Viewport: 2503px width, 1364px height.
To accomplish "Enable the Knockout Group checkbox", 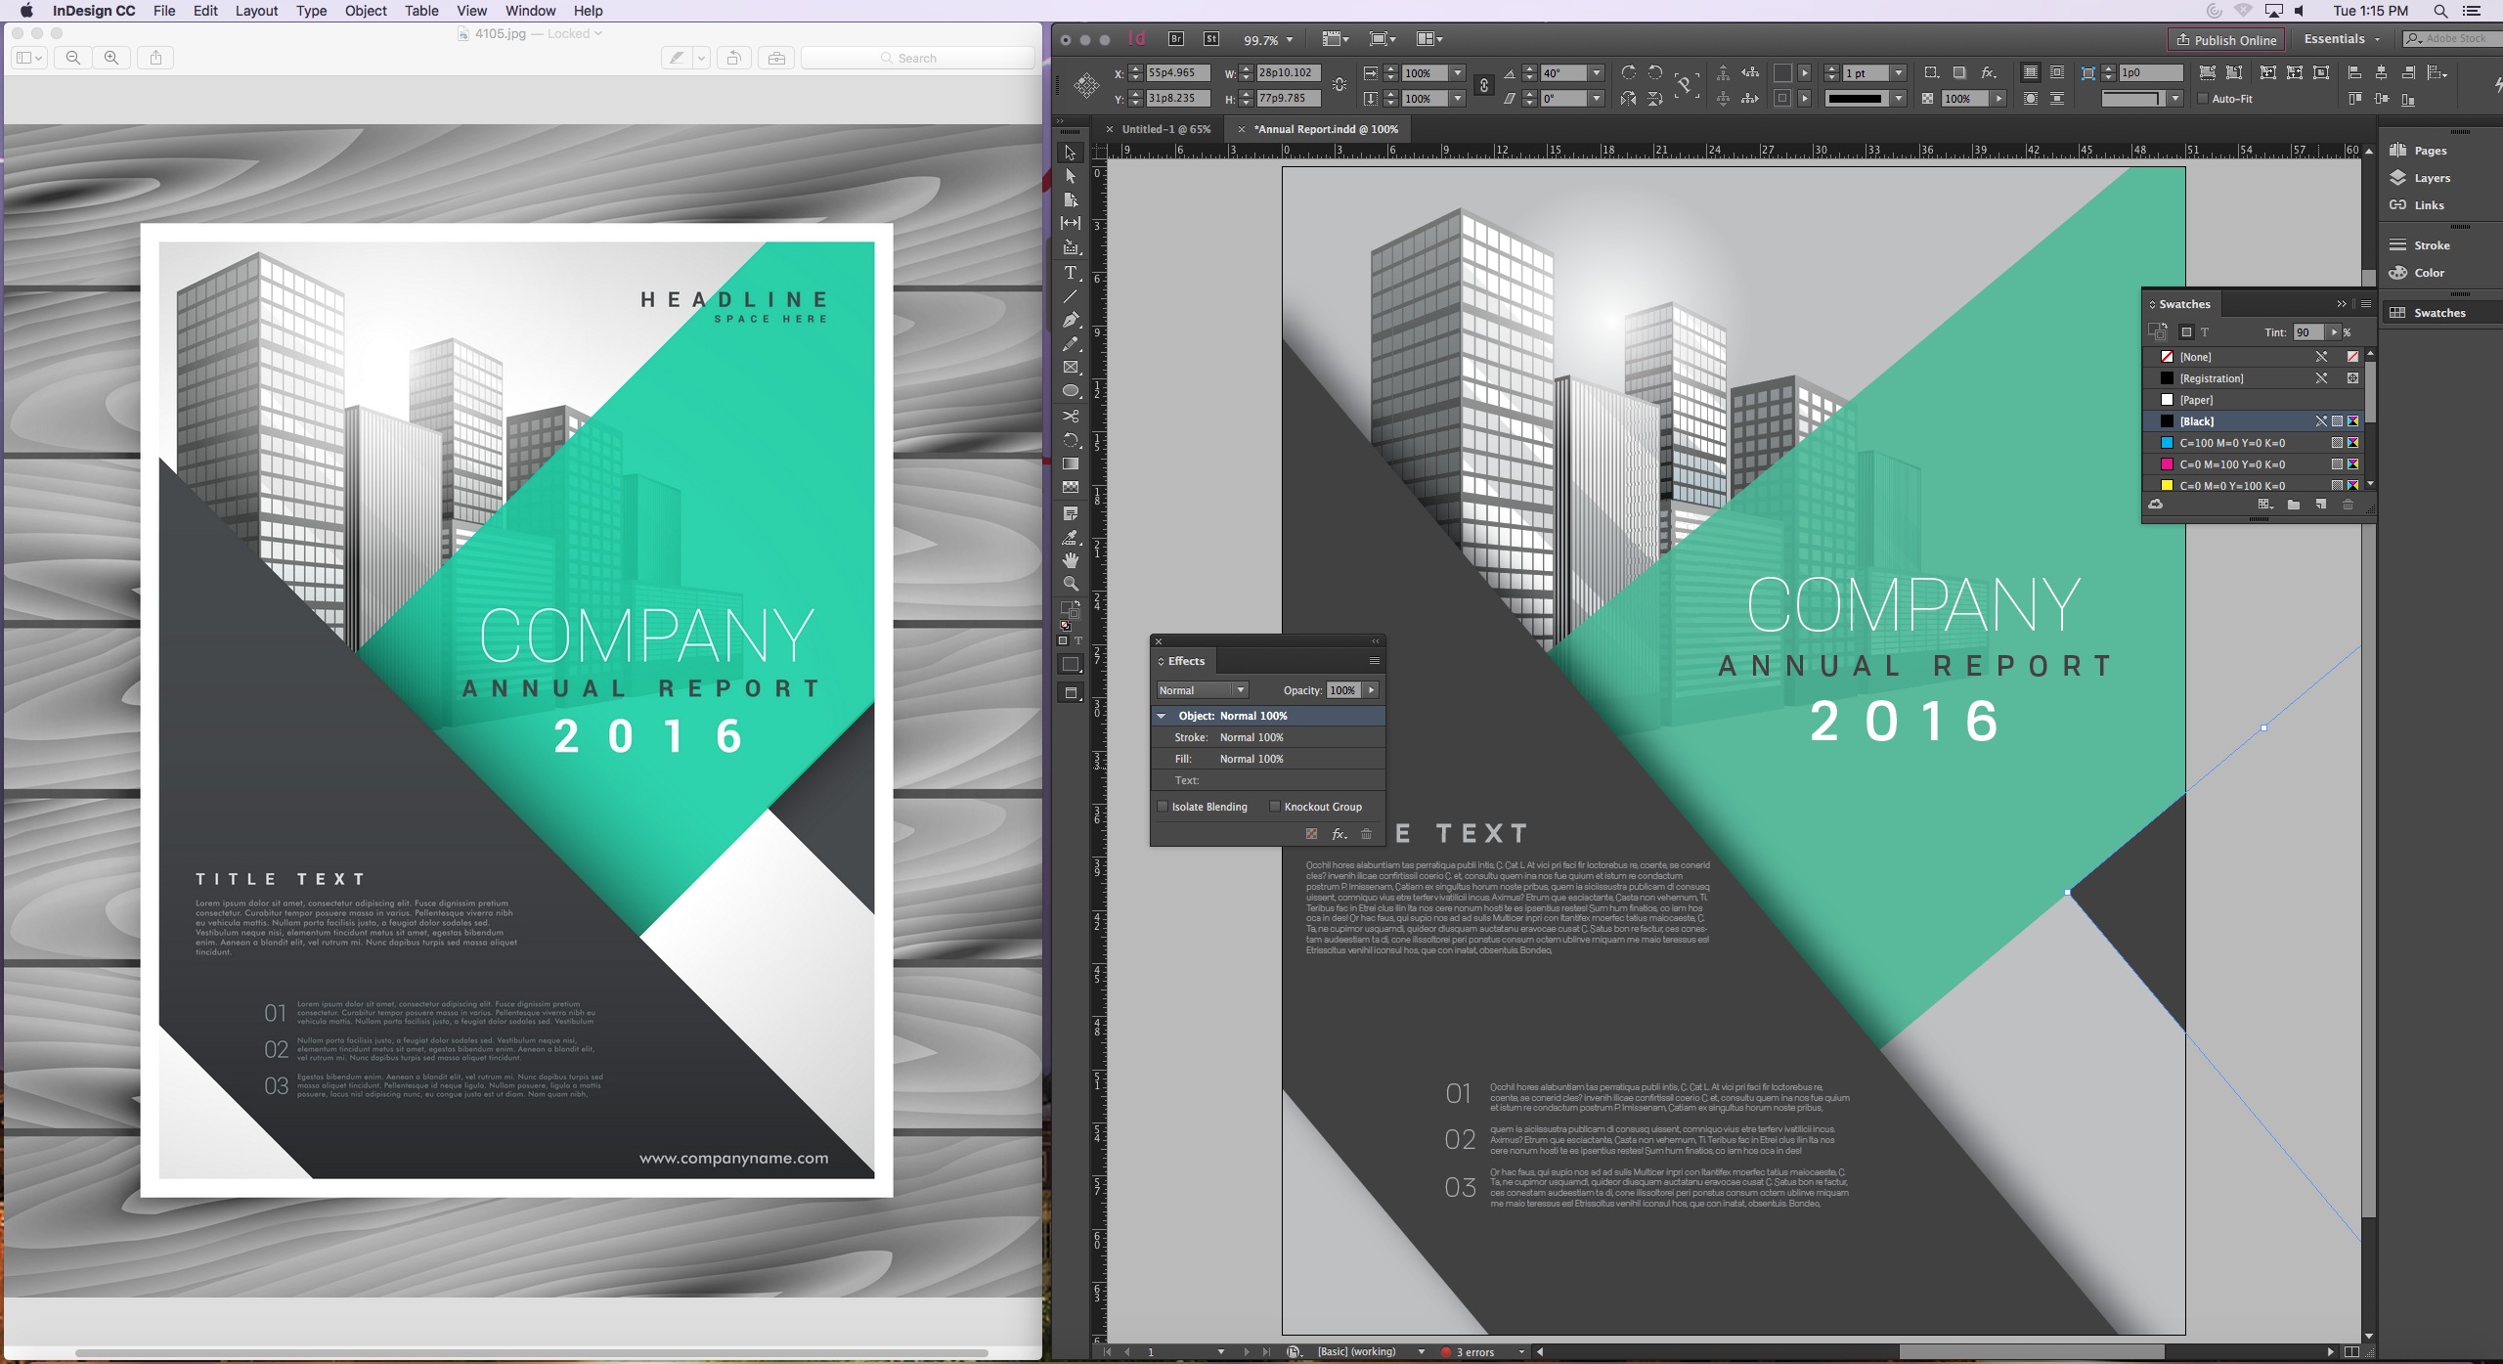I will pos(1275,807).
